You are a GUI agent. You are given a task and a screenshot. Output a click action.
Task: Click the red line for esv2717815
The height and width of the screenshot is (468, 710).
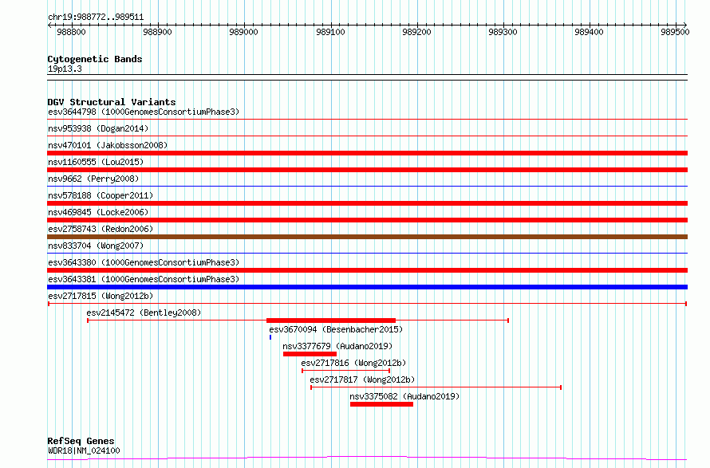pos(367,304)
